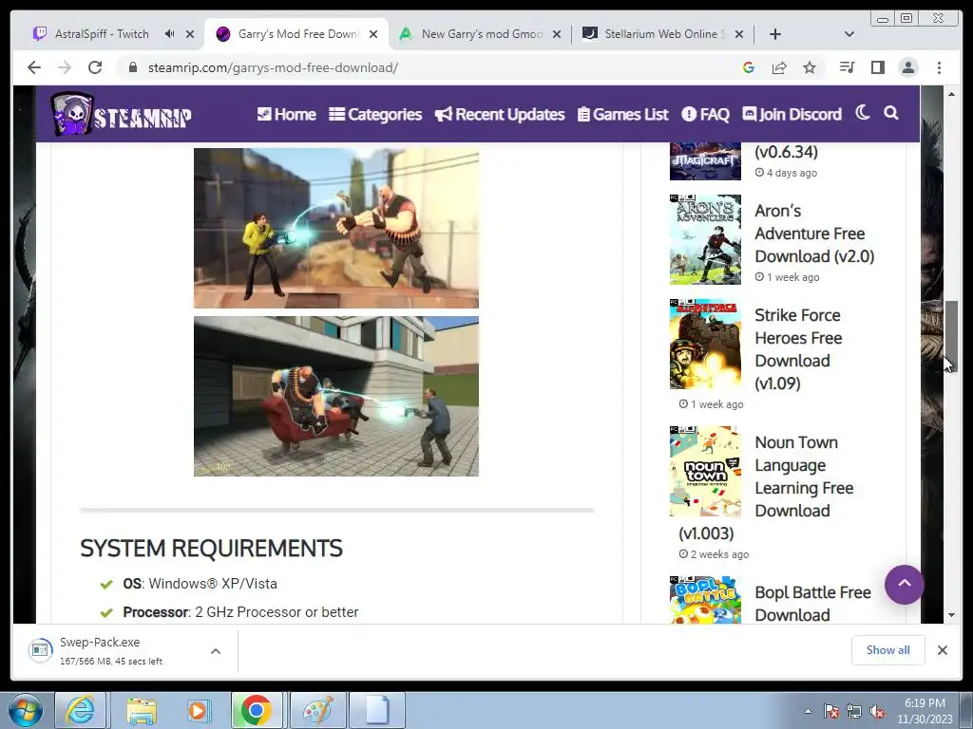This screenshot has width=973, height=729.
Task: Open Bopl Battle cover thumbnail
Action: pos(706,600)
